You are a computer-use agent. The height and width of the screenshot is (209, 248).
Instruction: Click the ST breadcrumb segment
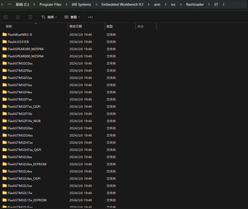[216, 4]
